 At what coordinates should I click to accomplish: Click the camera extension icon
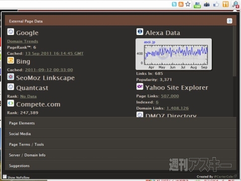207,5
